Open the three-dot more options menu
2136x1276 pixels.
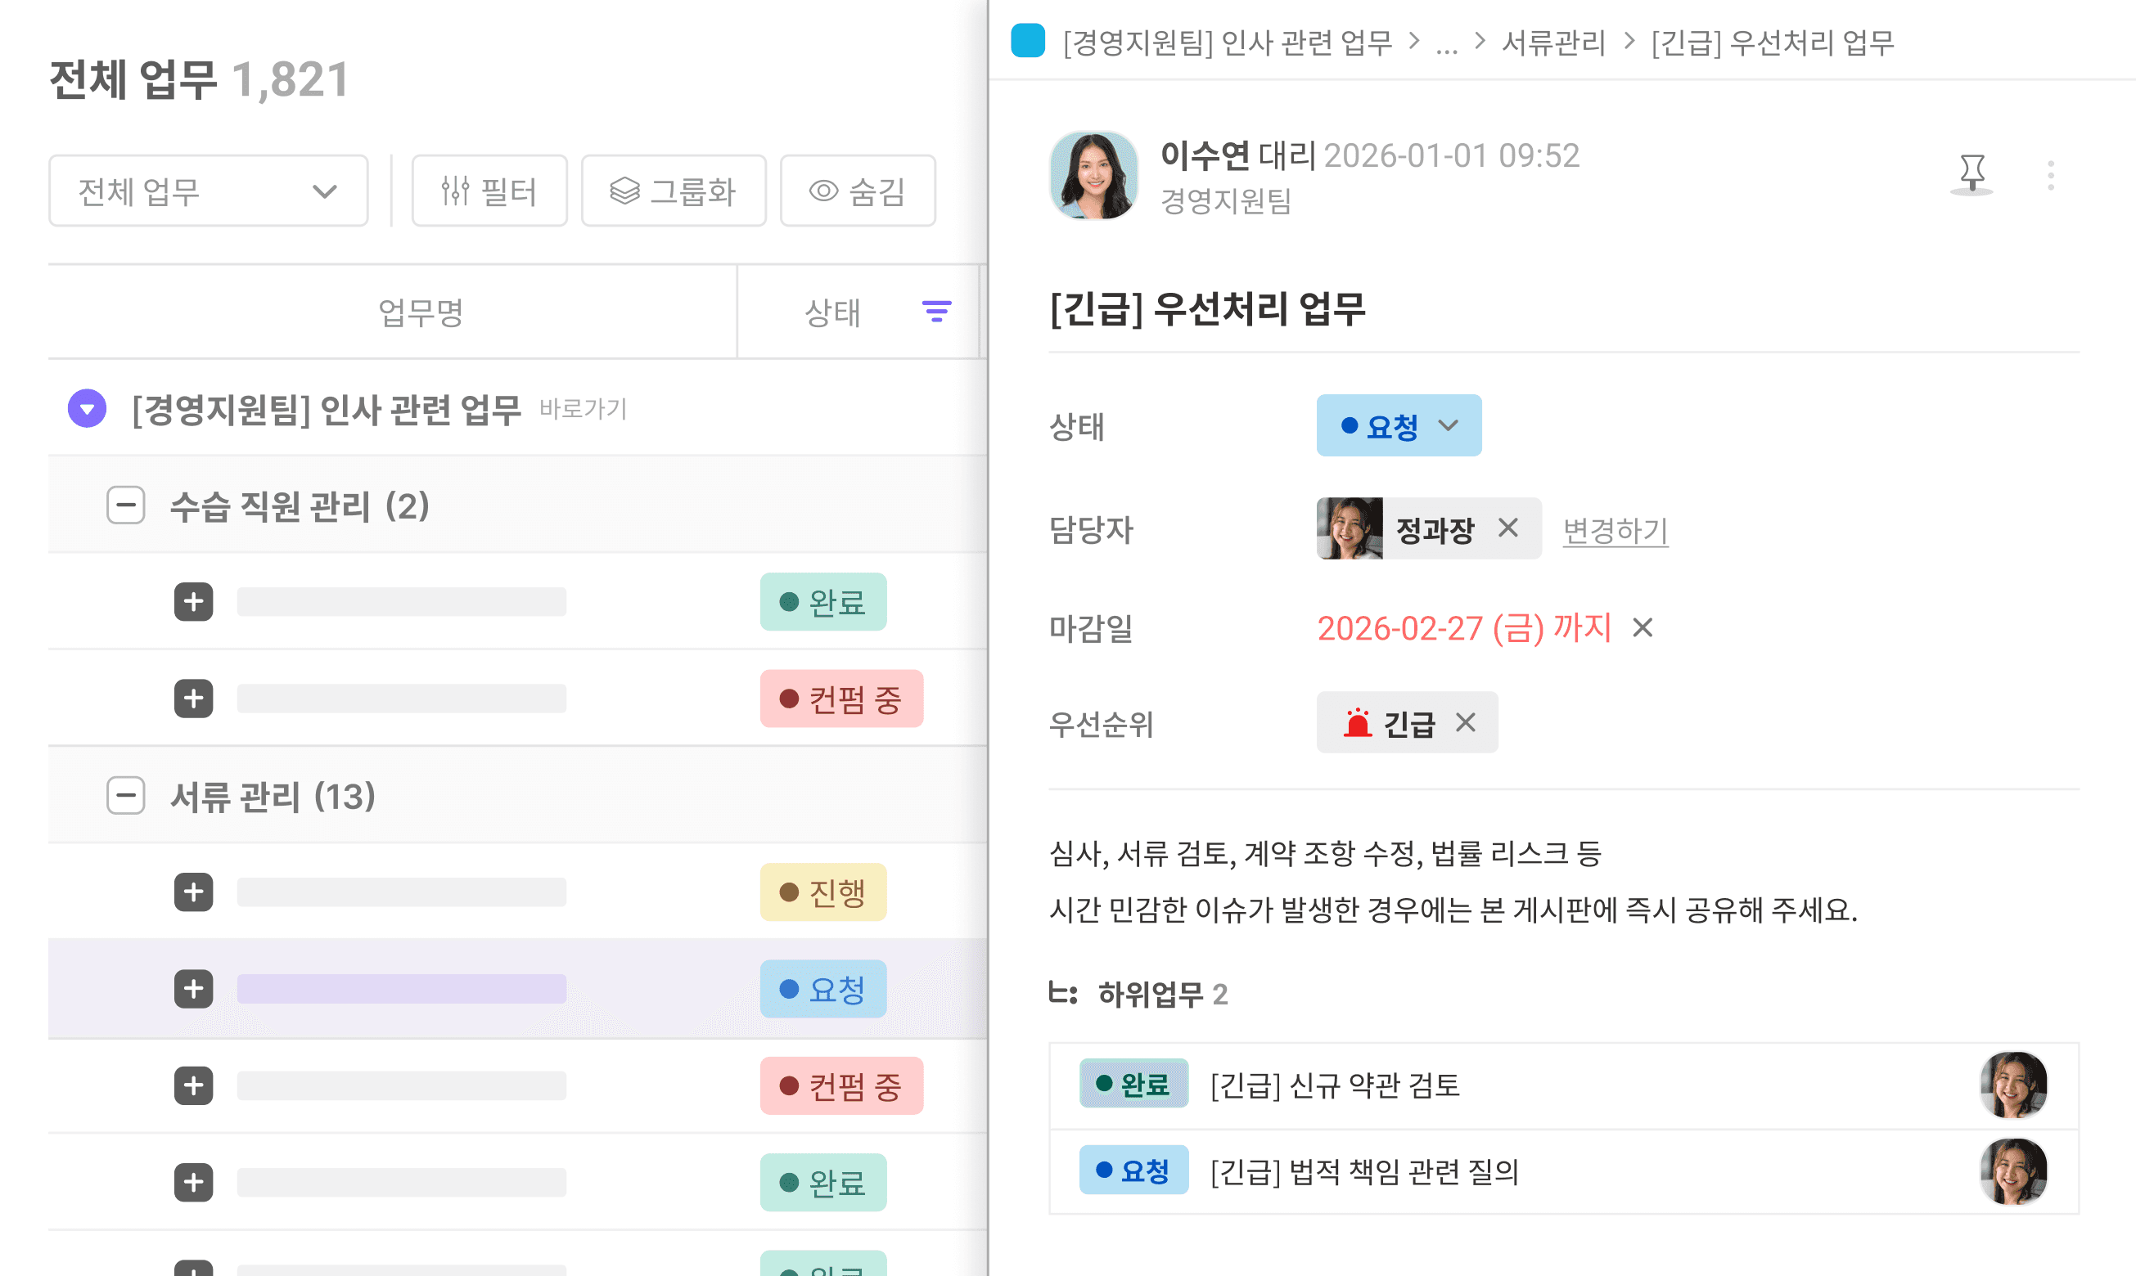[x=2050, y=175]
